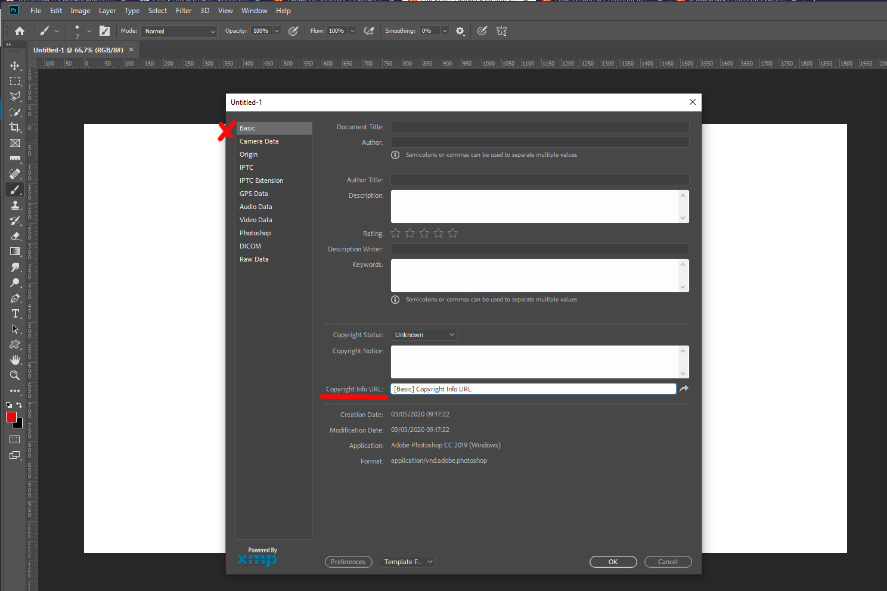Select the Move tool
The height and width of the screenshot is (591, 887).
15,66
